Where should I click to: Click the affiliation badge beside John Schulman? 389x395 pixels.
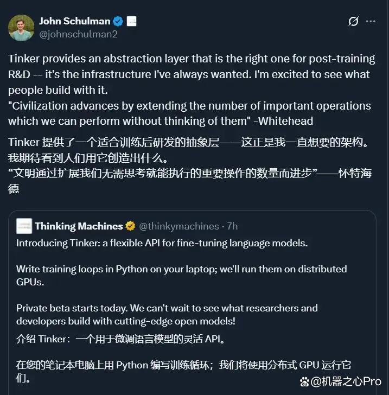(x=131, y=21)
